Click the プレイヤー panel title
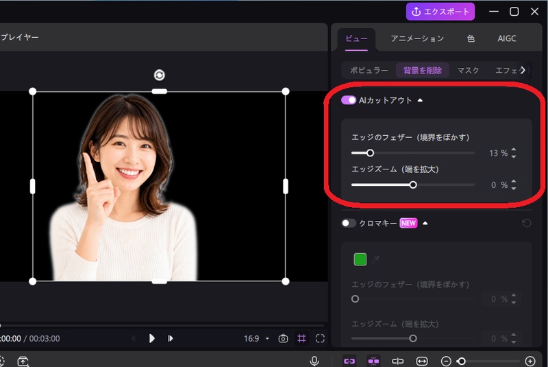This screenshot has height=367, width=548. (x=20, y=37)
